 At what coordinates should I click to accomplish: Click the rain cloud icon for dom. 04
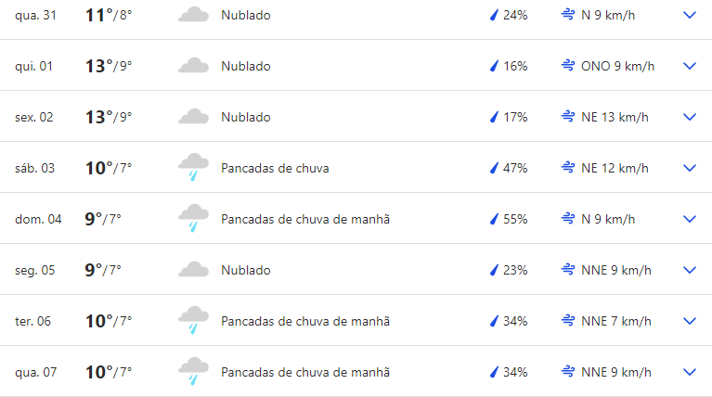click(193, 218)
